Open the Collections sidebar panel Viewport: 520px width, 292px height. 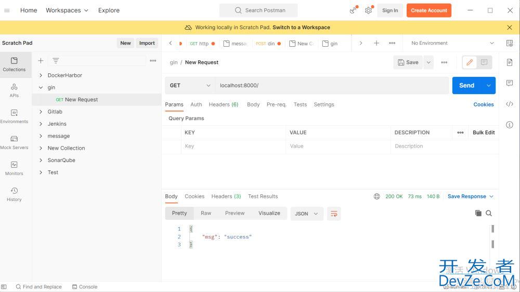click(x=14, y=64)
